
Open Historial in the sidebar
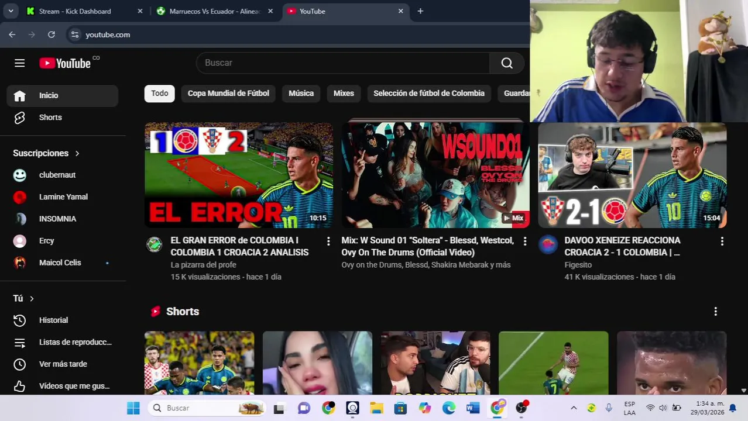click(x=63, y=320)
